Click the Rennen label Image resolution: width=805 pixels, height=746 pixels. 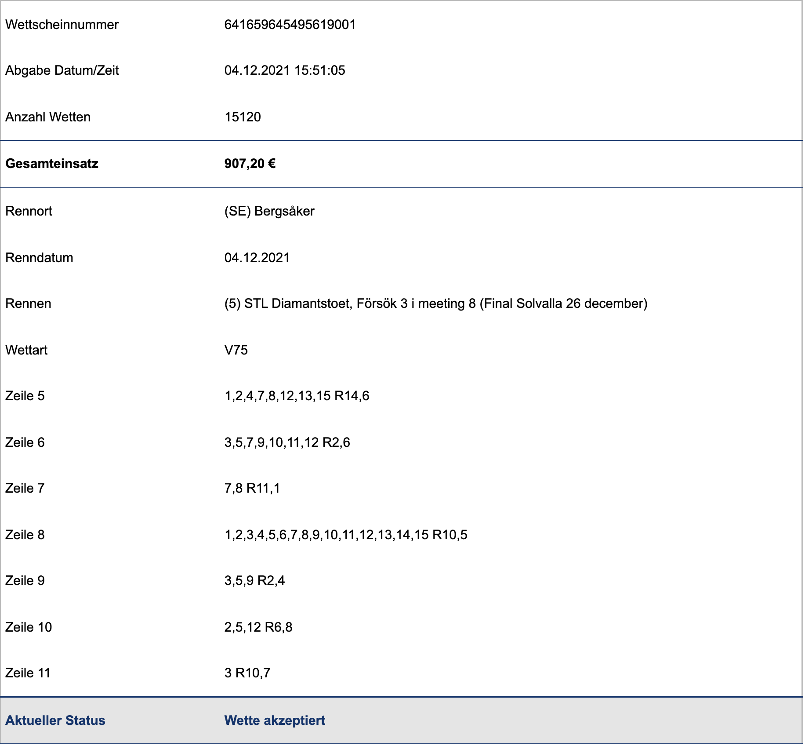tap(28, 304)
